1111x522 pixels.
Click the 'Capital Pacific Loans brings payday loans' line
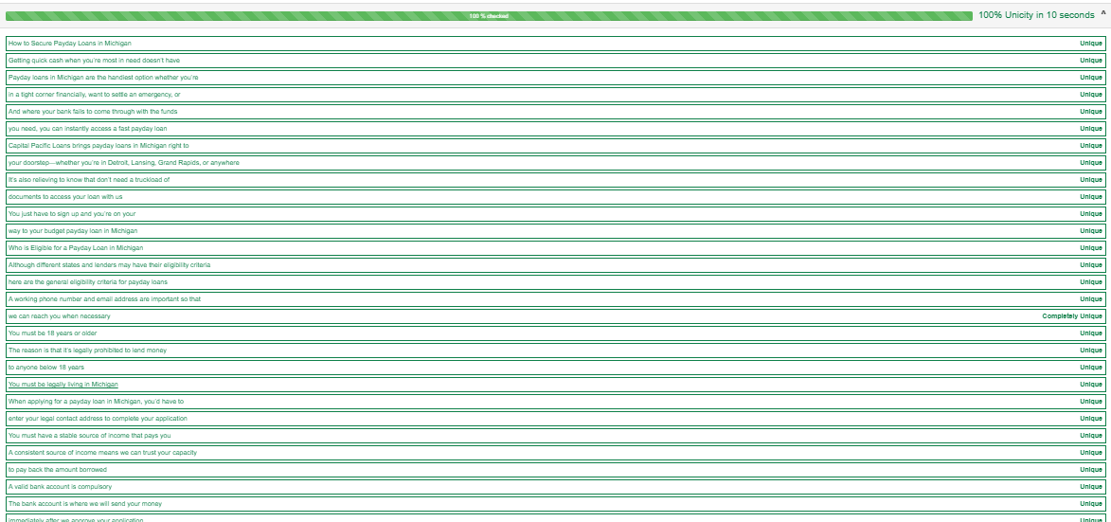coord(555,145)
